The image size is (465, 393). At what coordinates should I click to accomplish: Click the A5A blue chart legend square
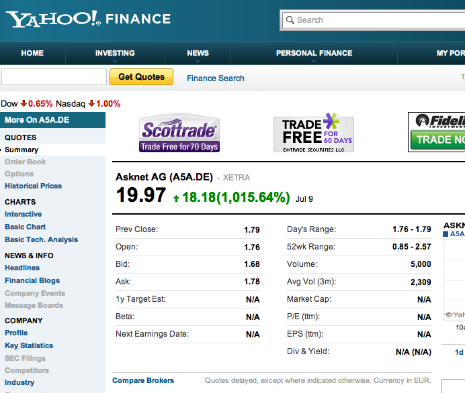(x=446, y=234)
